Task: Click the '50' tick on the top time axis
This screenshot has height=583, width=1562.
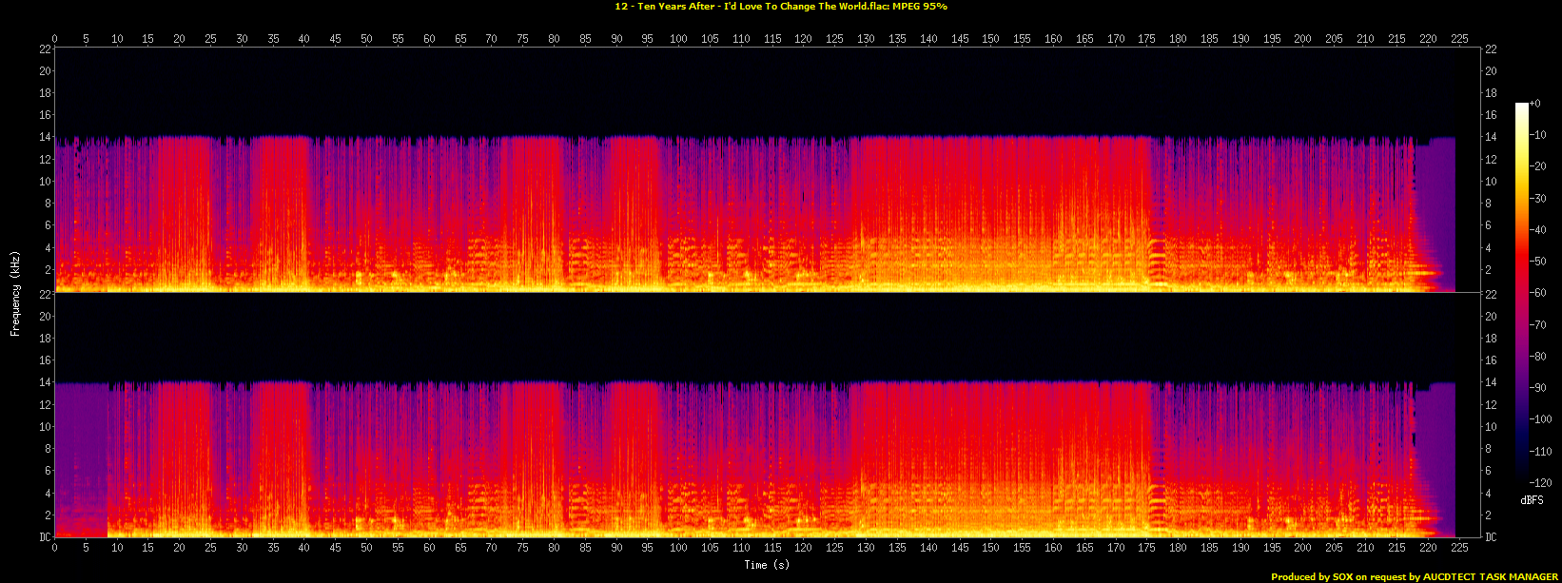Action: [366, 39]
